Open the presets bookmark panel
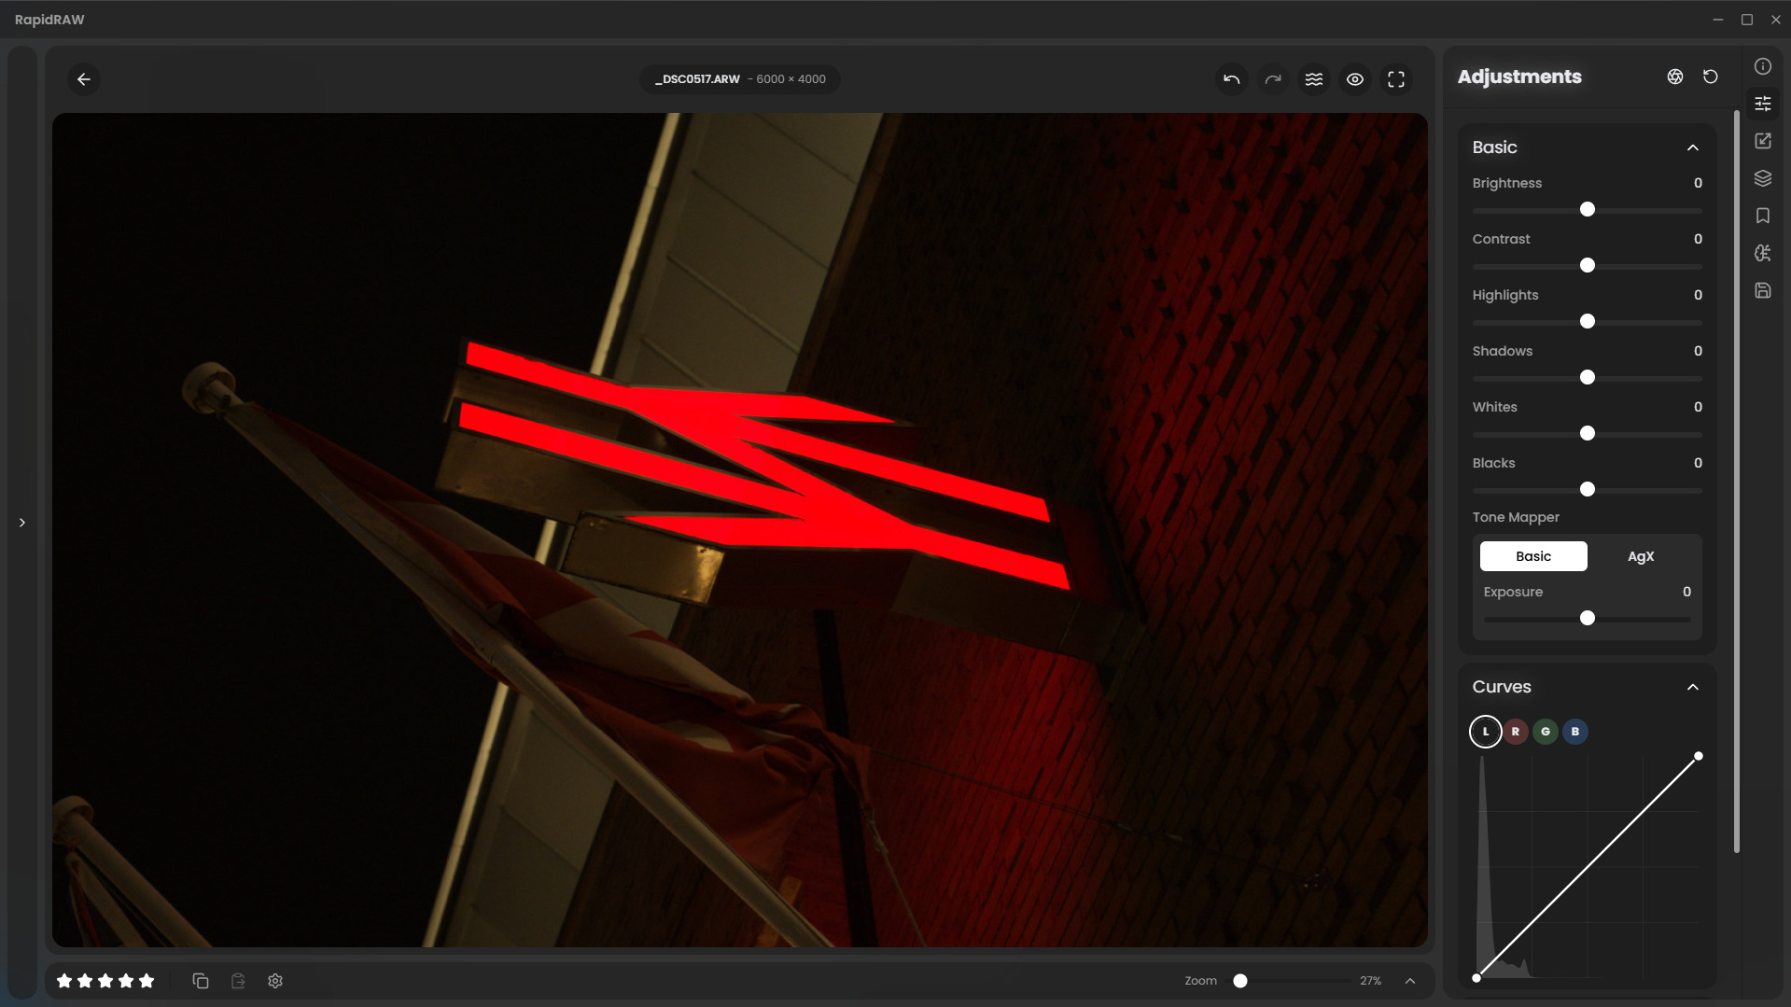This screenshot has height=1007, width=1791. tap(1762, 216)
